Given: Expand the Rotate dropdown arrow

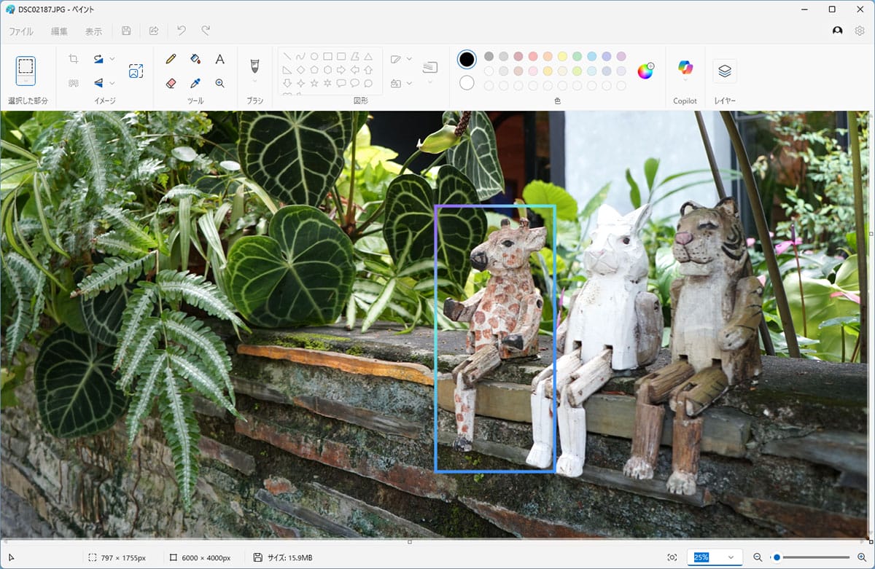Looking at the screenshot, I should pyautogui.click(x=112, y=59).
